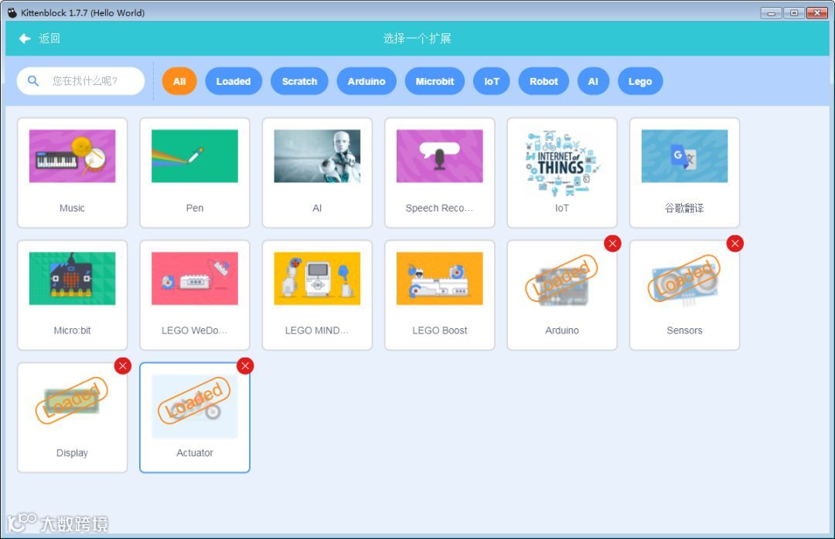835x539 pixels.
Task: Click the back arrow icon
Action: pos(25,39)
